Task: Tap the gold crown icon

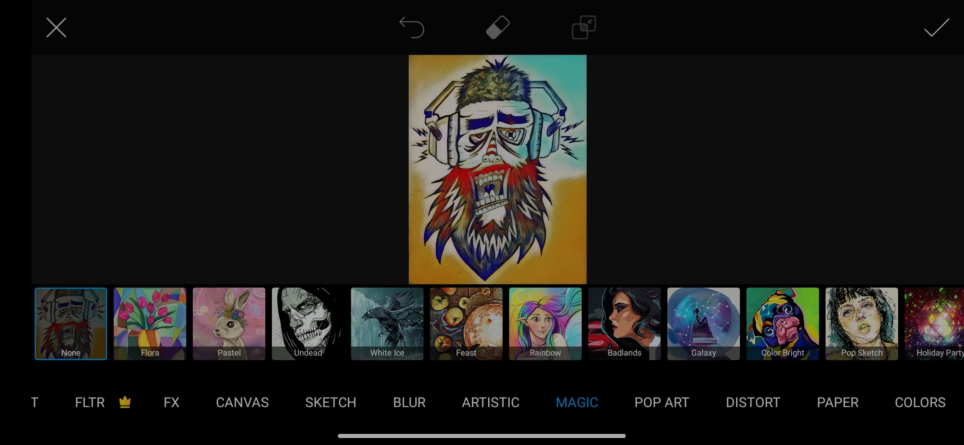Action: [125, 402]
